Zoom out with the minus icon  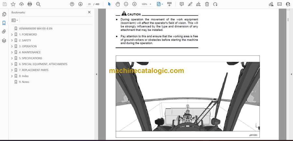point(126,4)
